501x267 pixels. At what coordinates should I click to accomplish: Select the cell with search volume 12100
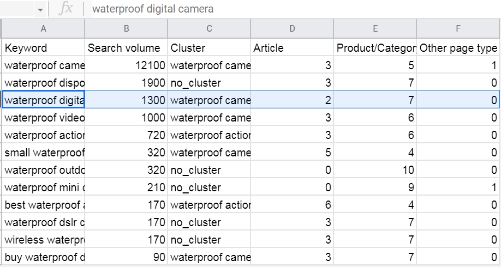click(126, 65)
